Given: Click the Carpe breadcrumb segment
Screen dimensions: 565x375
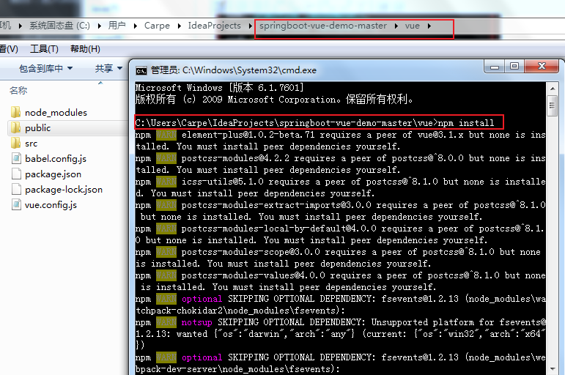Looking at the screenshot, I should pyautogui.click(x=157, y=26).
